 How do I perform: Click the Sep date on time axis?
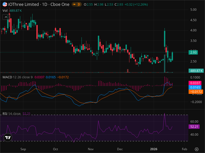coord(23,149)
